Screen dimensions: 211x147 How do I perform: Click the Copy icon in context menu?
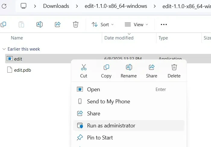pyautogui.click(x=106, y=67)
